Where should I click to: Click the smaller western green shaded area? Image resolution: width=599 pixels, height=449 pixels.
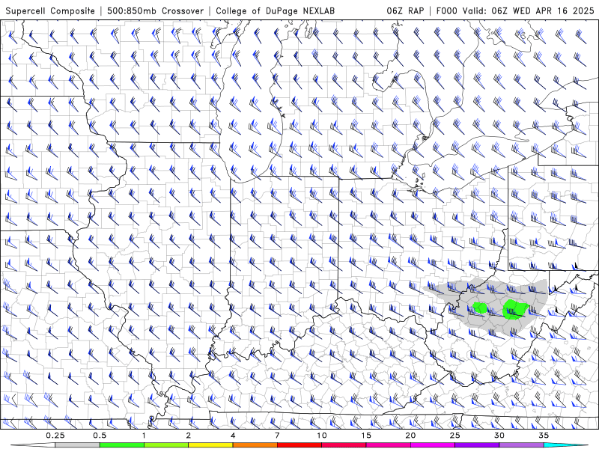(x=481, y=308)
